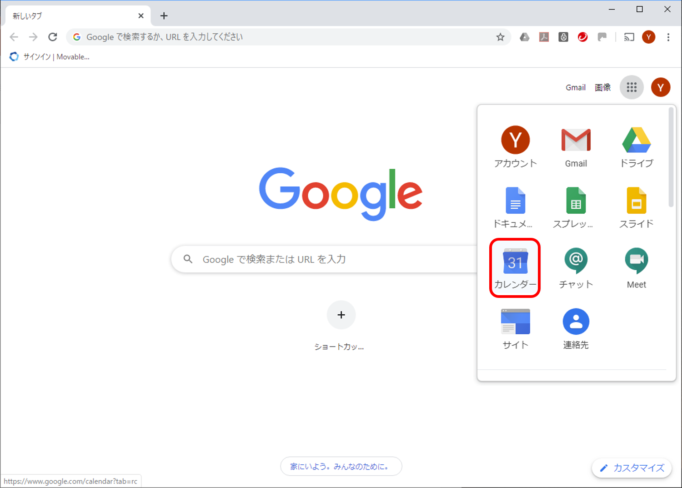Screen dimensions: 682x488
Task: Click the 画像 link at top of page
Action: [603, 87]
